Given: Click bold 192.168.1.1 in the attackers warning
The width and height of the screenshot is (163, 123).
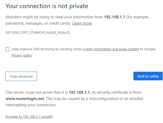Looking at the screenshot, I should tap(115, 17).
